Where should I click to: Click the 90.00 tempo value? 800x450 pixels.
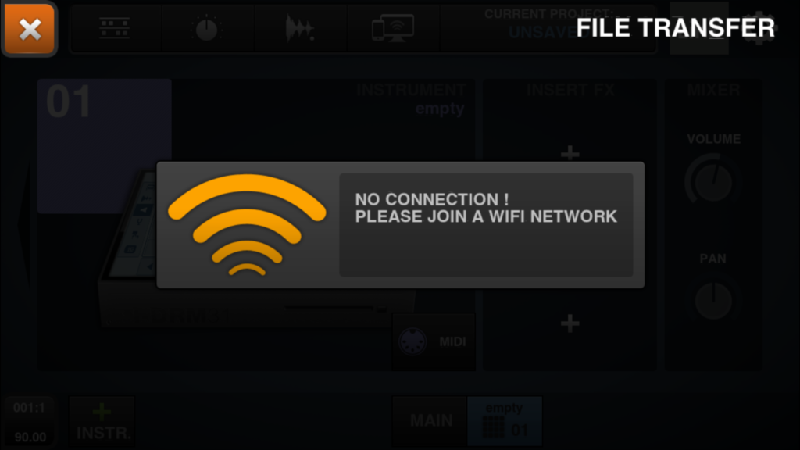(30, 437)
